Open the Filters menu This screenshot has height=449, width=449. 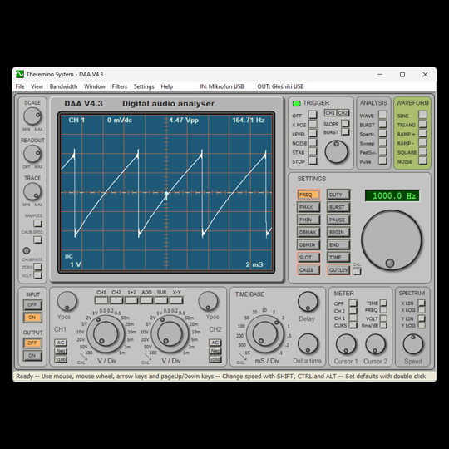[120, 86]
